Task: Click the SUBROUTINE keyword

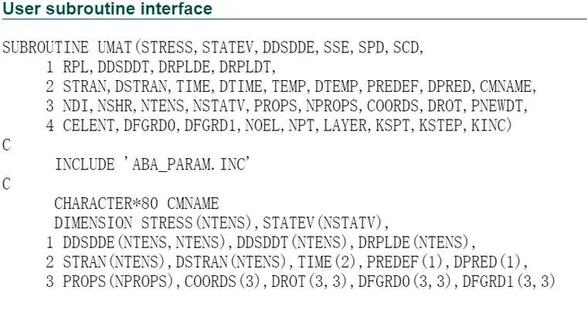Action: point(46,48)
